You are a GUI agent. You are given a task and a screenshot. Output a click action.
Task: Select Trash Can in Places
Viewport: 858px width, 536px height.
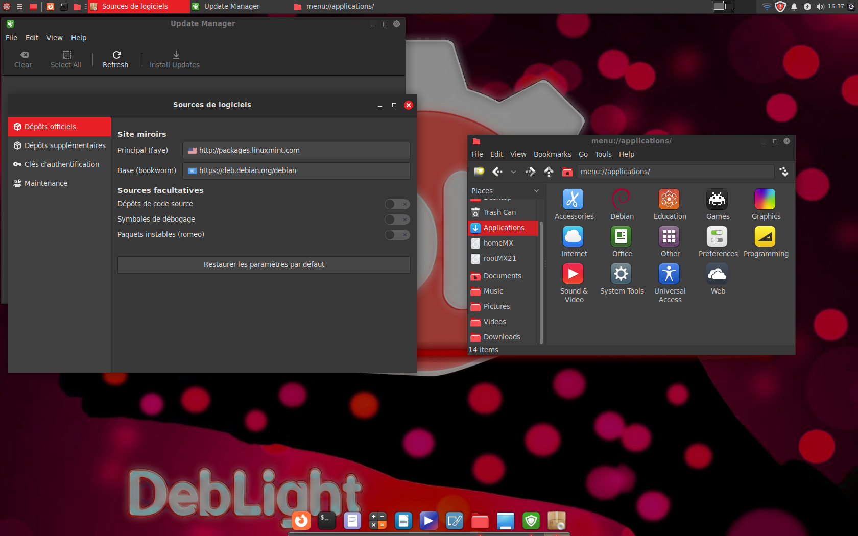coord(503,212)
